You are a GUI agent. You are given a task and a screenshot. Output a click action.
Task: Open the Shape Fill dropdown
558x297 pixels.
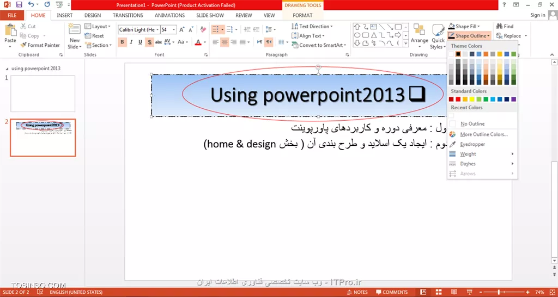point(464,26)
